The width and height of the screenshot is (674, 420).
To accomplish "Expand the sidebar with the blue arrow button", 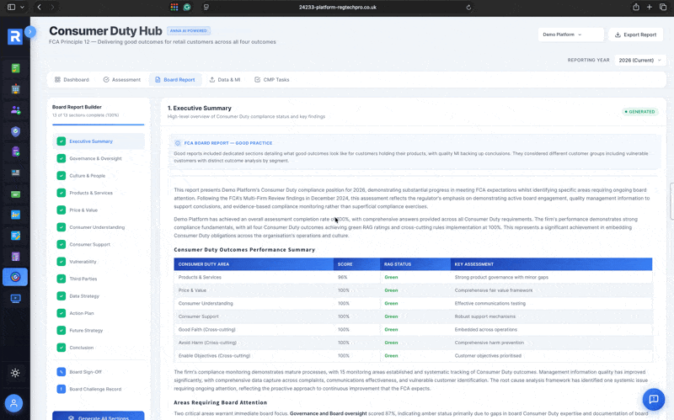I will click(30, 31).
